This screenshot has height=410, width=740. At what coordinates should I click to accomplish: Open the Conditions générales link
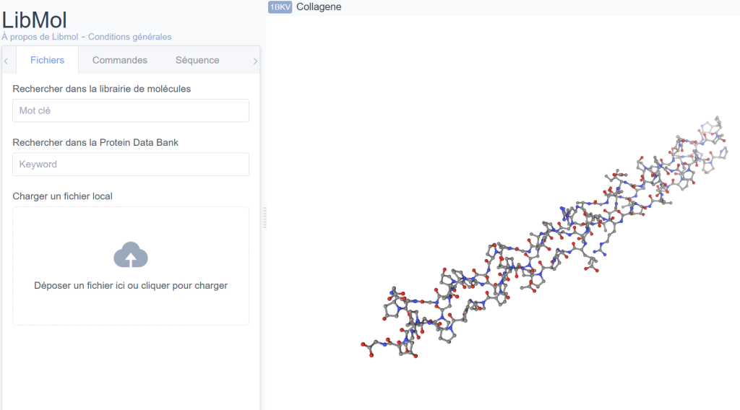click(130, 37)
